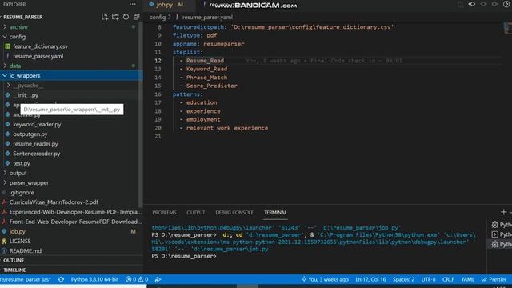Click the New File icon in Explorer
The width and height of the screenshot is (512, 288).
(105, 17)
